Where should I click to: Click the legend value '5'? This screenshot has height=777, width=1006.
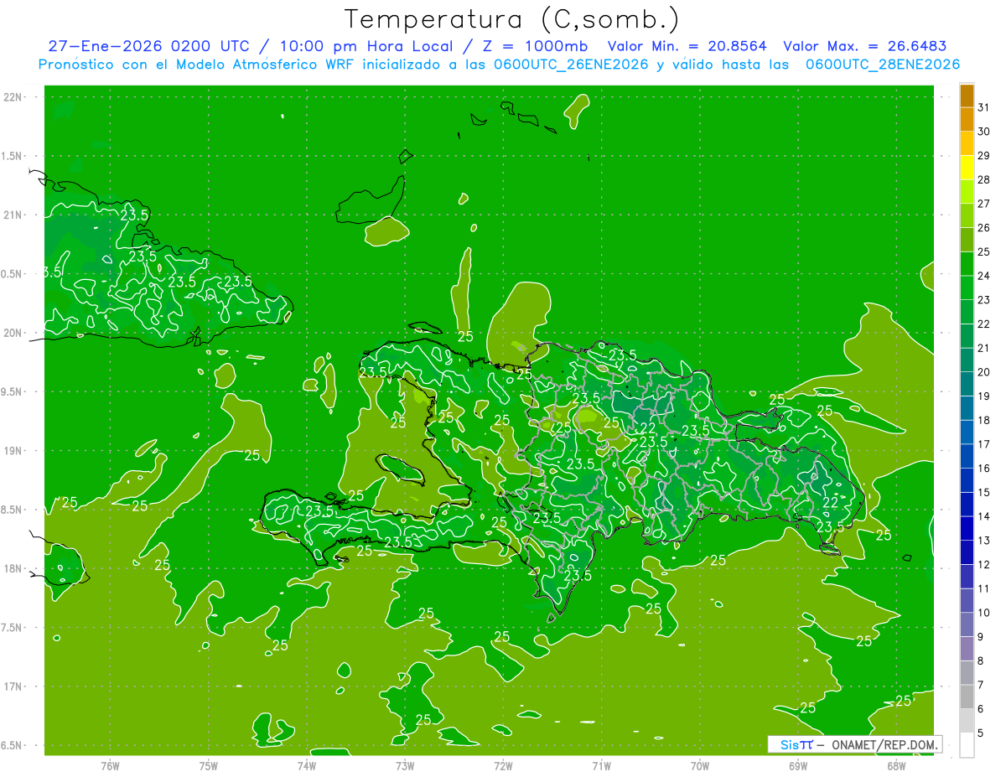click(981, 733)
